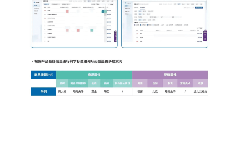The height and width of the screenshot is (151, 239).
Task: Open the dropdown at top right of left screenshot
Action: point(101,4)
